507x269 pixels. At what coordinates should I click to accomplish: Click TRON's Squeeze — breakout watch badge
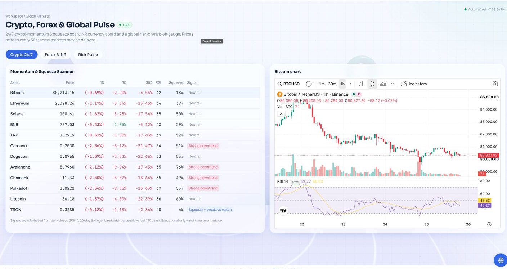pyautogui.click(x=210, y=210)
